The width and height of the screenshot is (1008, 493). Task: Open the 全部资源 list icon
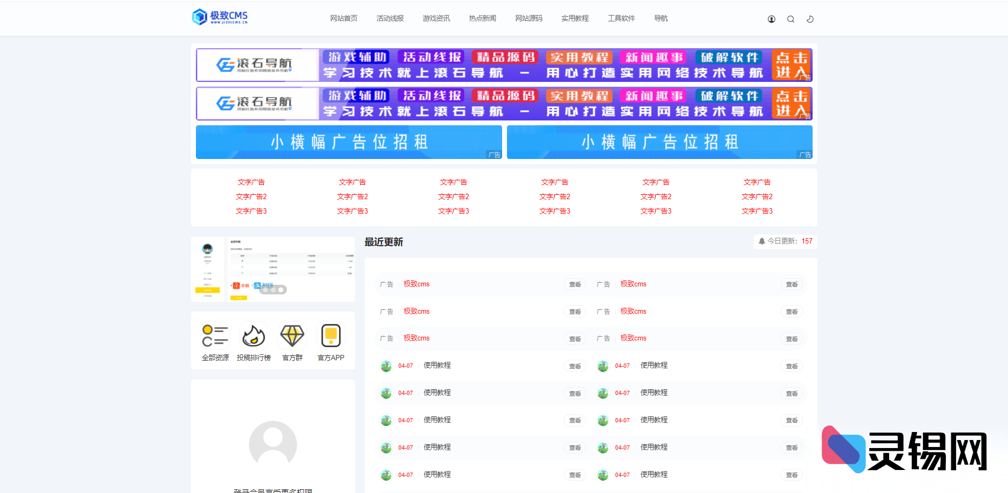coord(215,336)
